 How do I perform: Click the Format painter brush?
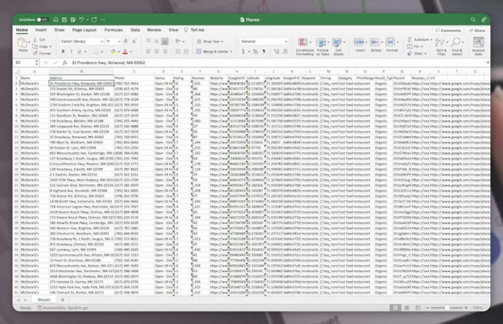(x=42, y=53)
